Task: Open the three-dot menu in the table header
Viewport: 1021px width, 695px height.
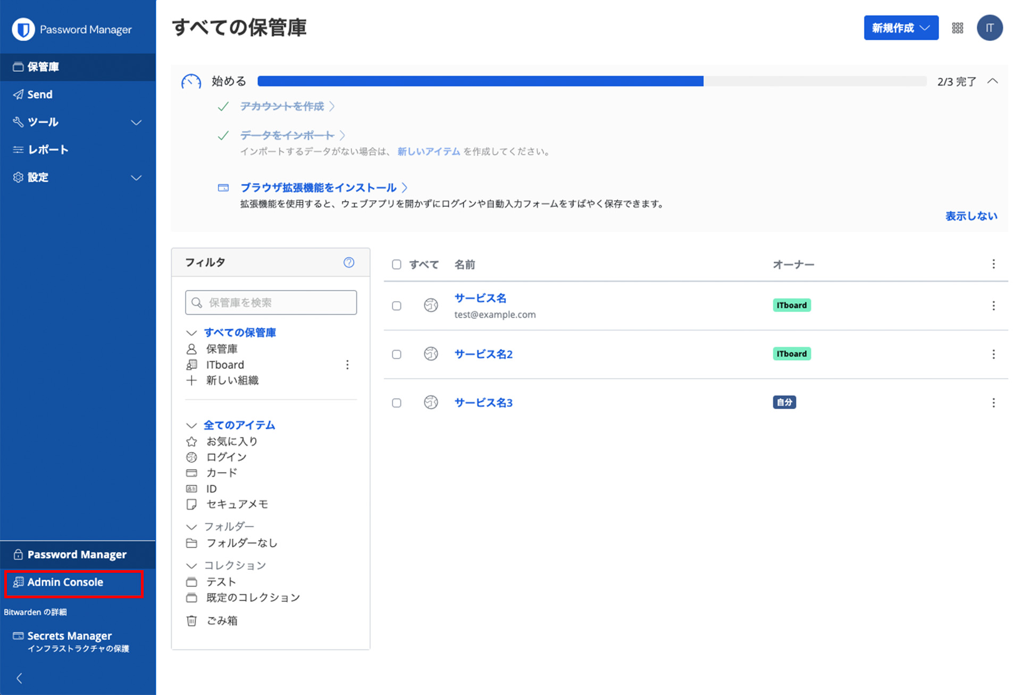Action: [x=993, y=264]
